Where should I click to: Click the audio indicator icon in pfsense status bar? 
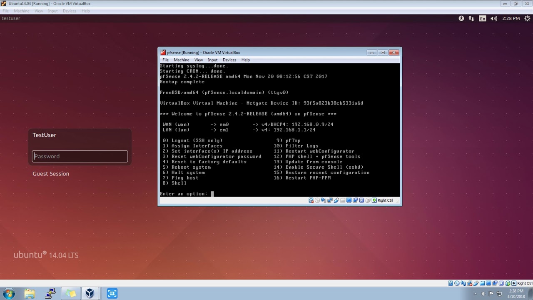click(x=324, y=200)
